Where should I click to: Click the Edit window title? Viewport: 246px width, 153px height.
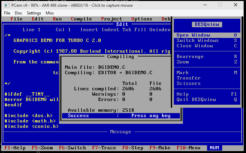[122, 24]
